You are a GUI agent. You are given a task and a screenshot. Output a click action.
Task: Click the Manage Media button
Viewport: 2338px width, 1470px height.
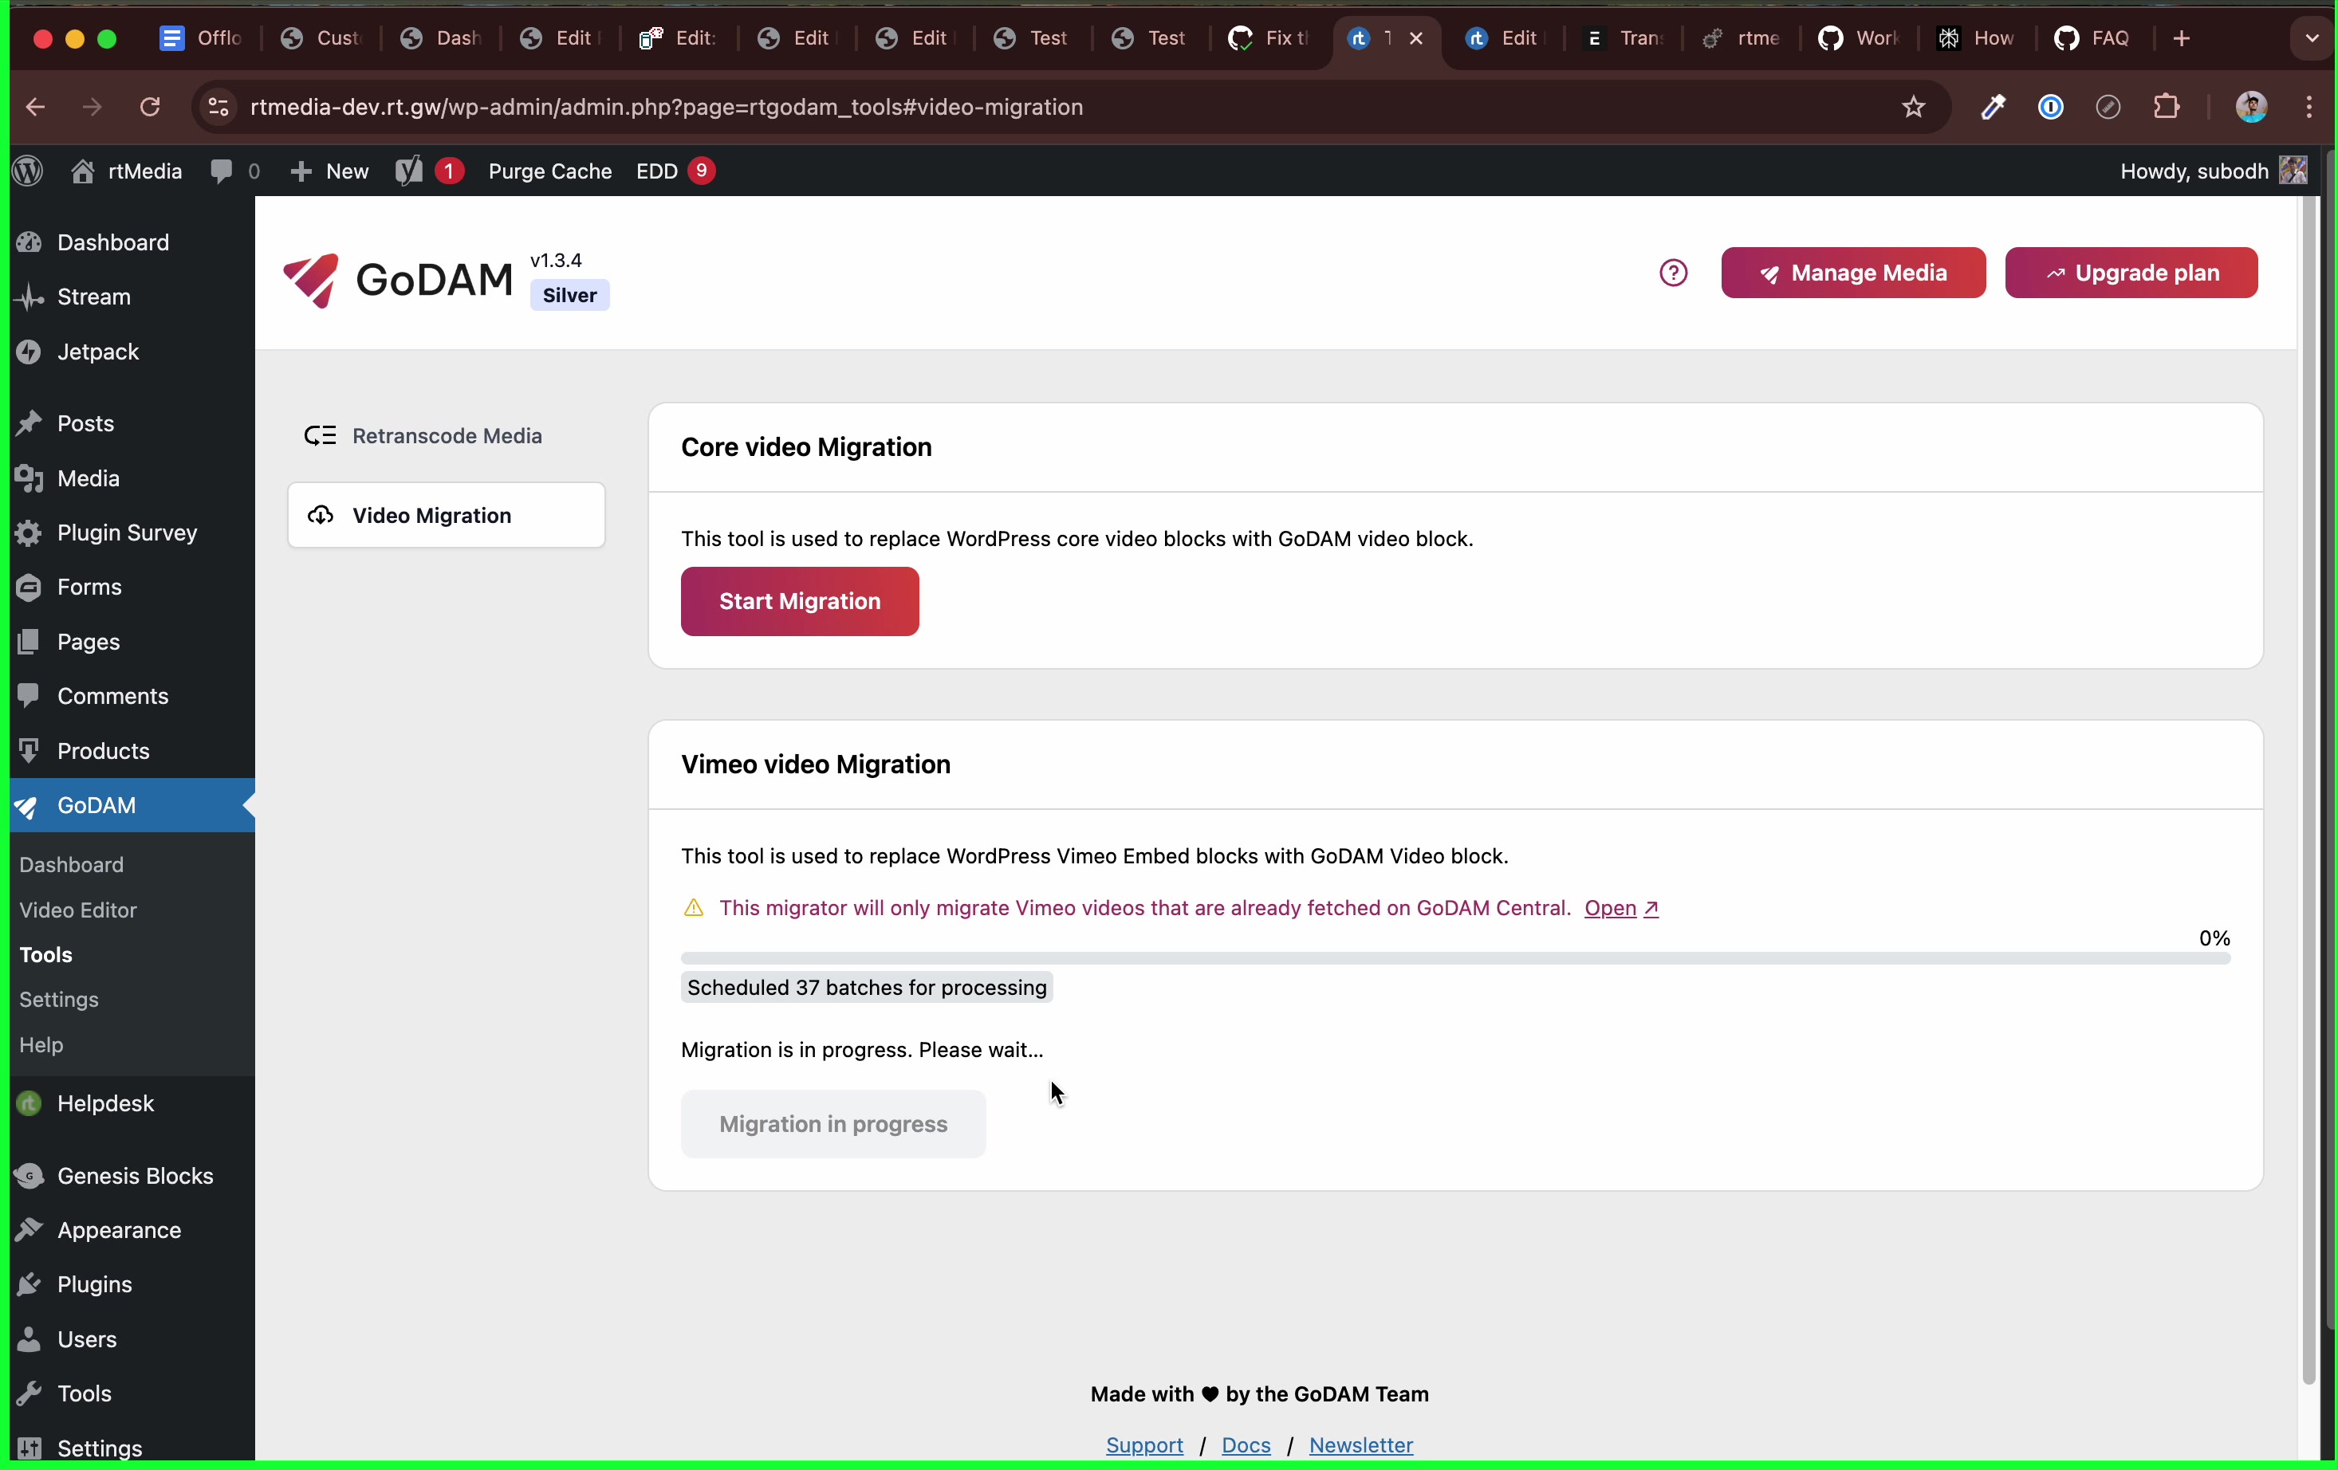click(x=1852, y=273)
